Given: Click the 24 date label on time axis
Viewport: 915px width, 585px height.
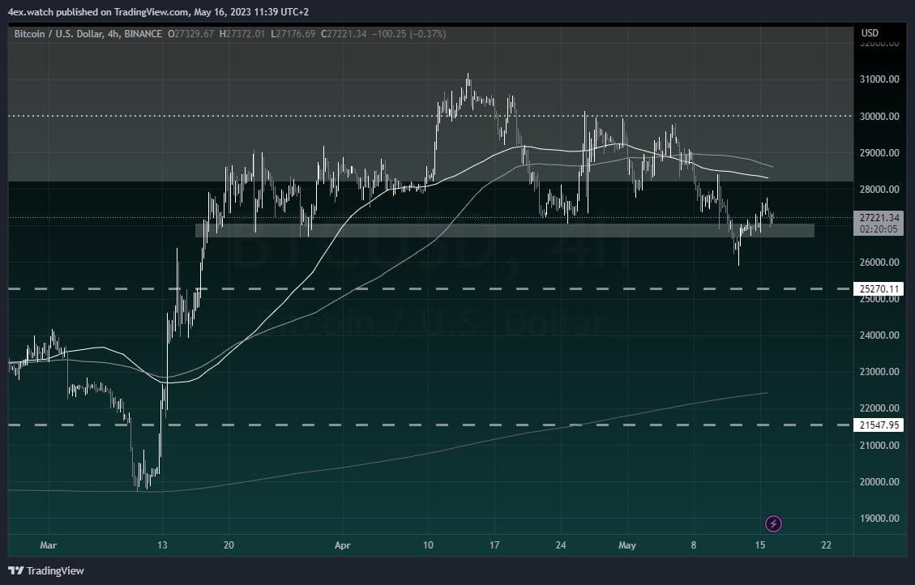Looking at the screenshot, I should click(x=561, y=545).
